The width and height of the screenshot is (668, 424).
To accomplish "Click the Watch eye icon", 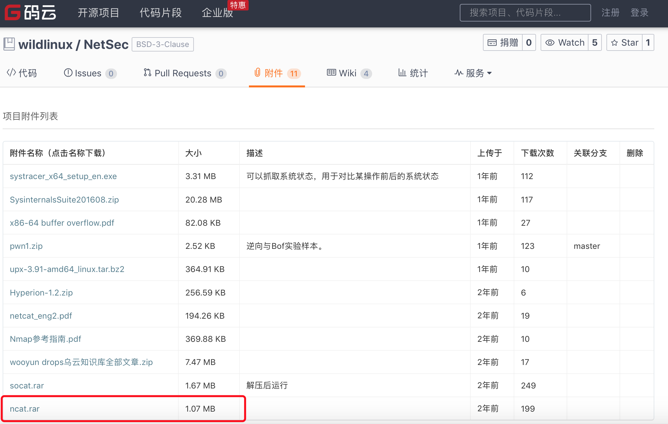I will [x=550, y=43].
